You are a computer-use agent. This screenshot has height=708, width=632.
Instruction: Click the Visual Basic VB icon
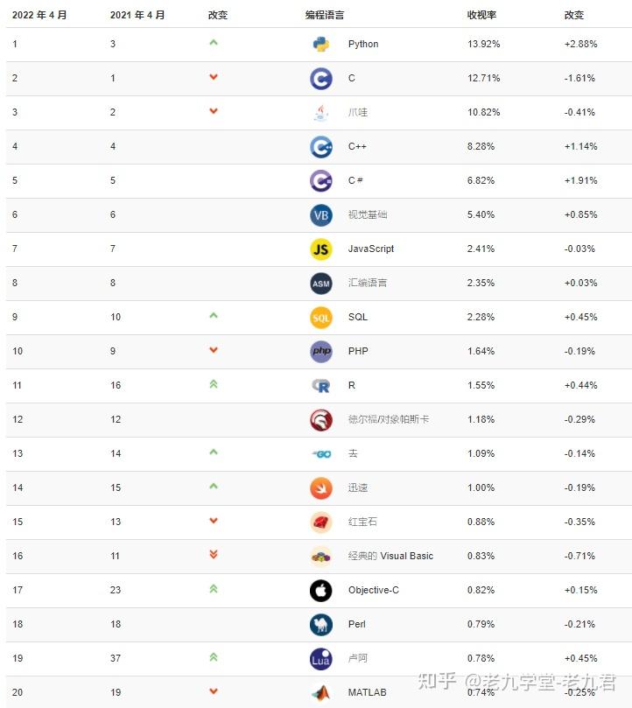[x=321, y=215]
